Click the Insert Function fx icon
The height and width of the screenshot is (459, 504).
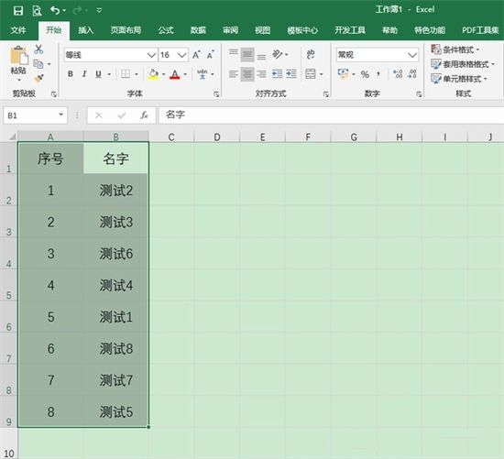(x=144, y=115)
